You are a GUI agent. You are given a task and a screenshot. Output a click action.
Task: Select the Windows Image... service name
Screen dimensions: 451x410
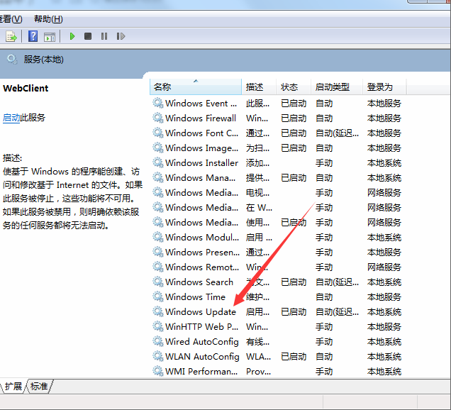coord(202,148)
